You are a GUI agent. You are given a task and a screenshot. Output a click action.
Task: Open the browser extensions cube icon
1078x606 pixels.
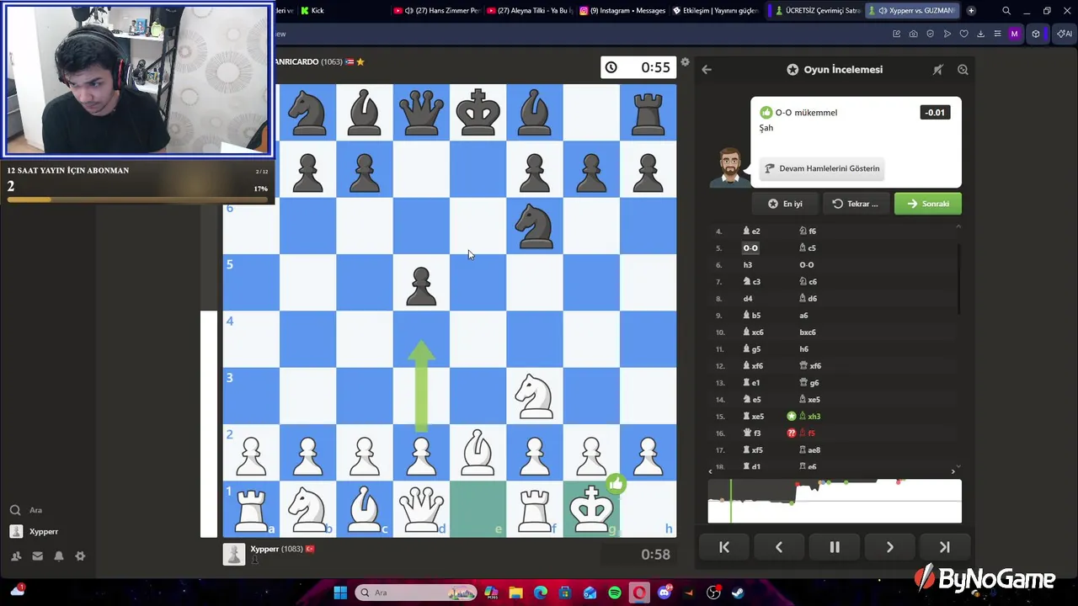(x=1036, y=34)
